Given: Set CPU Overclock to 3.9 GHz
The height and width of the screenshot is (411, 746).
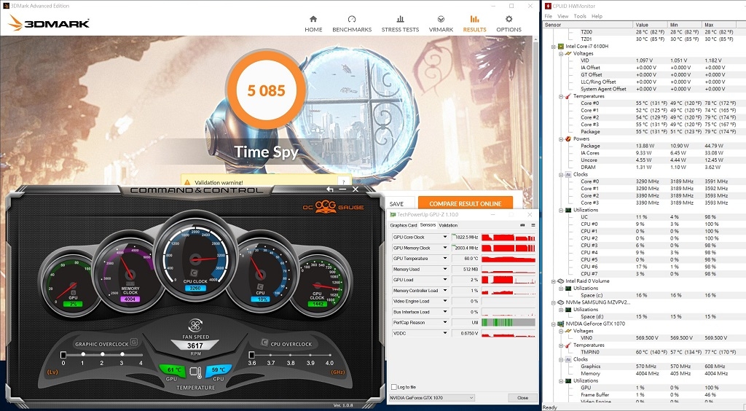Looking at the screenshot, I should (x=310, y=354).
